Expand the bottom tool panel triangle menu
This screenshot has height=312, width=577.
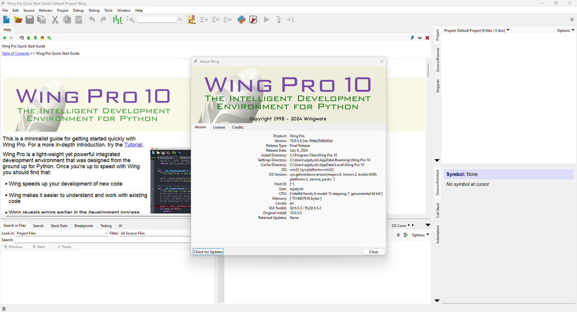[428, 226]
